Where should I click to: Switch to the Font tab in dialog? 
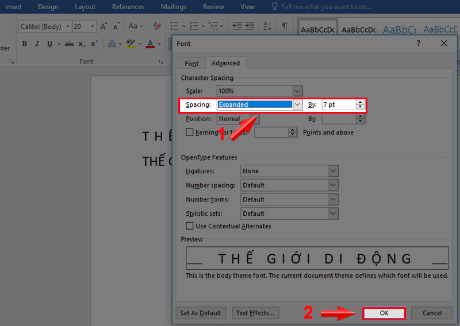(191, 64)
